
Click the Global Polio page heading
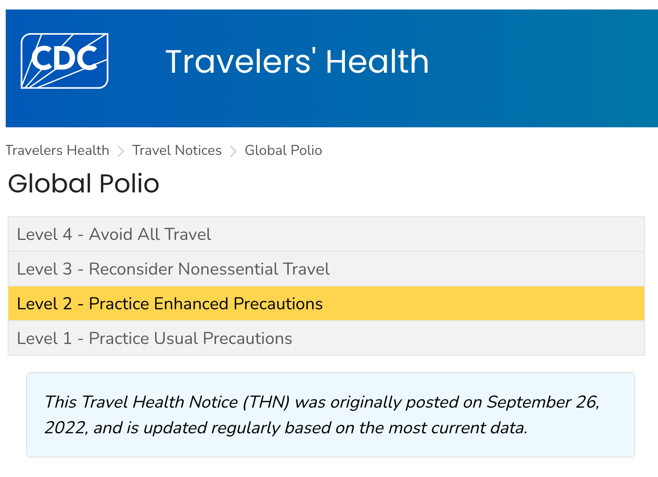[83, 184]
